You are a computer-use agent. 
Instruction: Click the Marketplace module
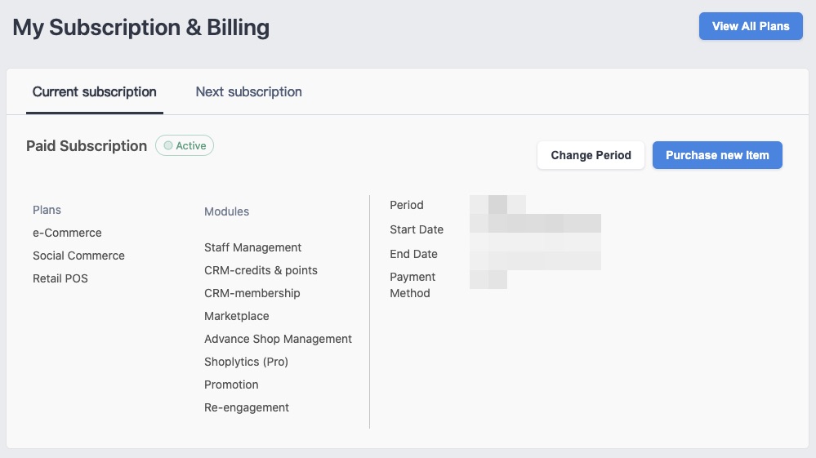[237, 316]
